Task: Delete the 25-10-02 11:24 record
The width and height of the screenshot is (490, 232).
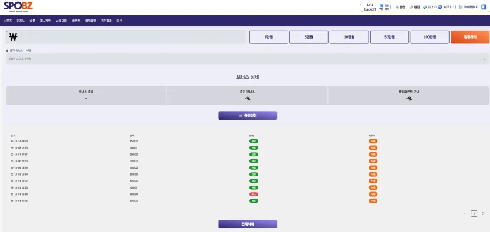Action: pos(373,174)
